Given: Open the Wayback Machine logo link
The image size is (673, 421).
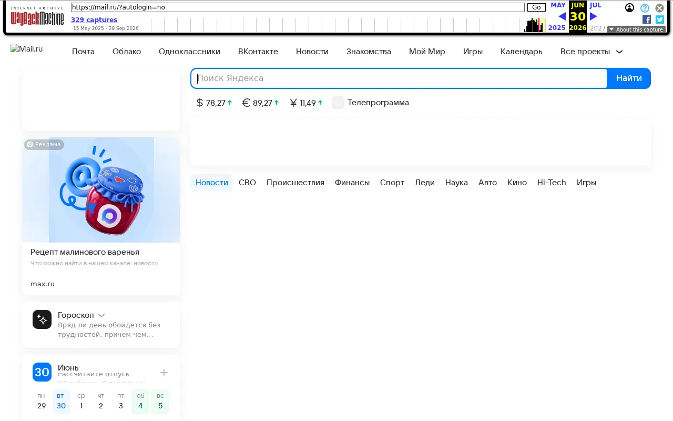Looking at the screenshot, I should pos(37,16).
